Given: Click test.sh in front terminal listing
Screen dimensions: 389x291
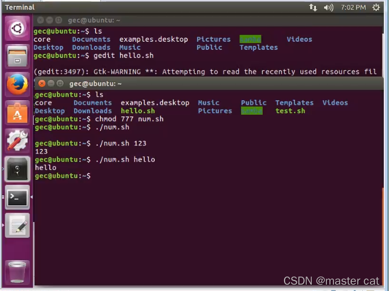Looking at the screenshot, I should click(x=290, y=111).
